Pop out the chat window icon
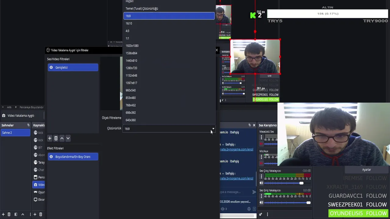The width and height of the screenshot is (390, 219). [254, 209]
